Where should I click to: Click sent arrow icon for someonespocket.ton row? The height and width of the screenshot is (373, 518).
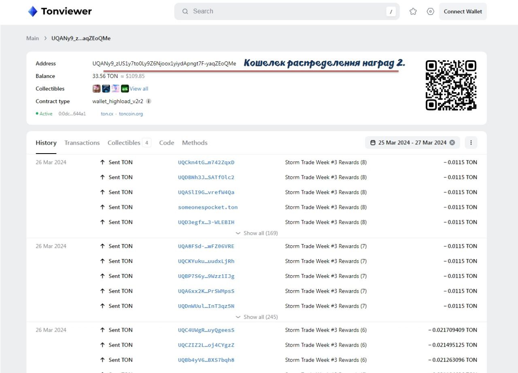pyautogui.click(x=102, y=207)
